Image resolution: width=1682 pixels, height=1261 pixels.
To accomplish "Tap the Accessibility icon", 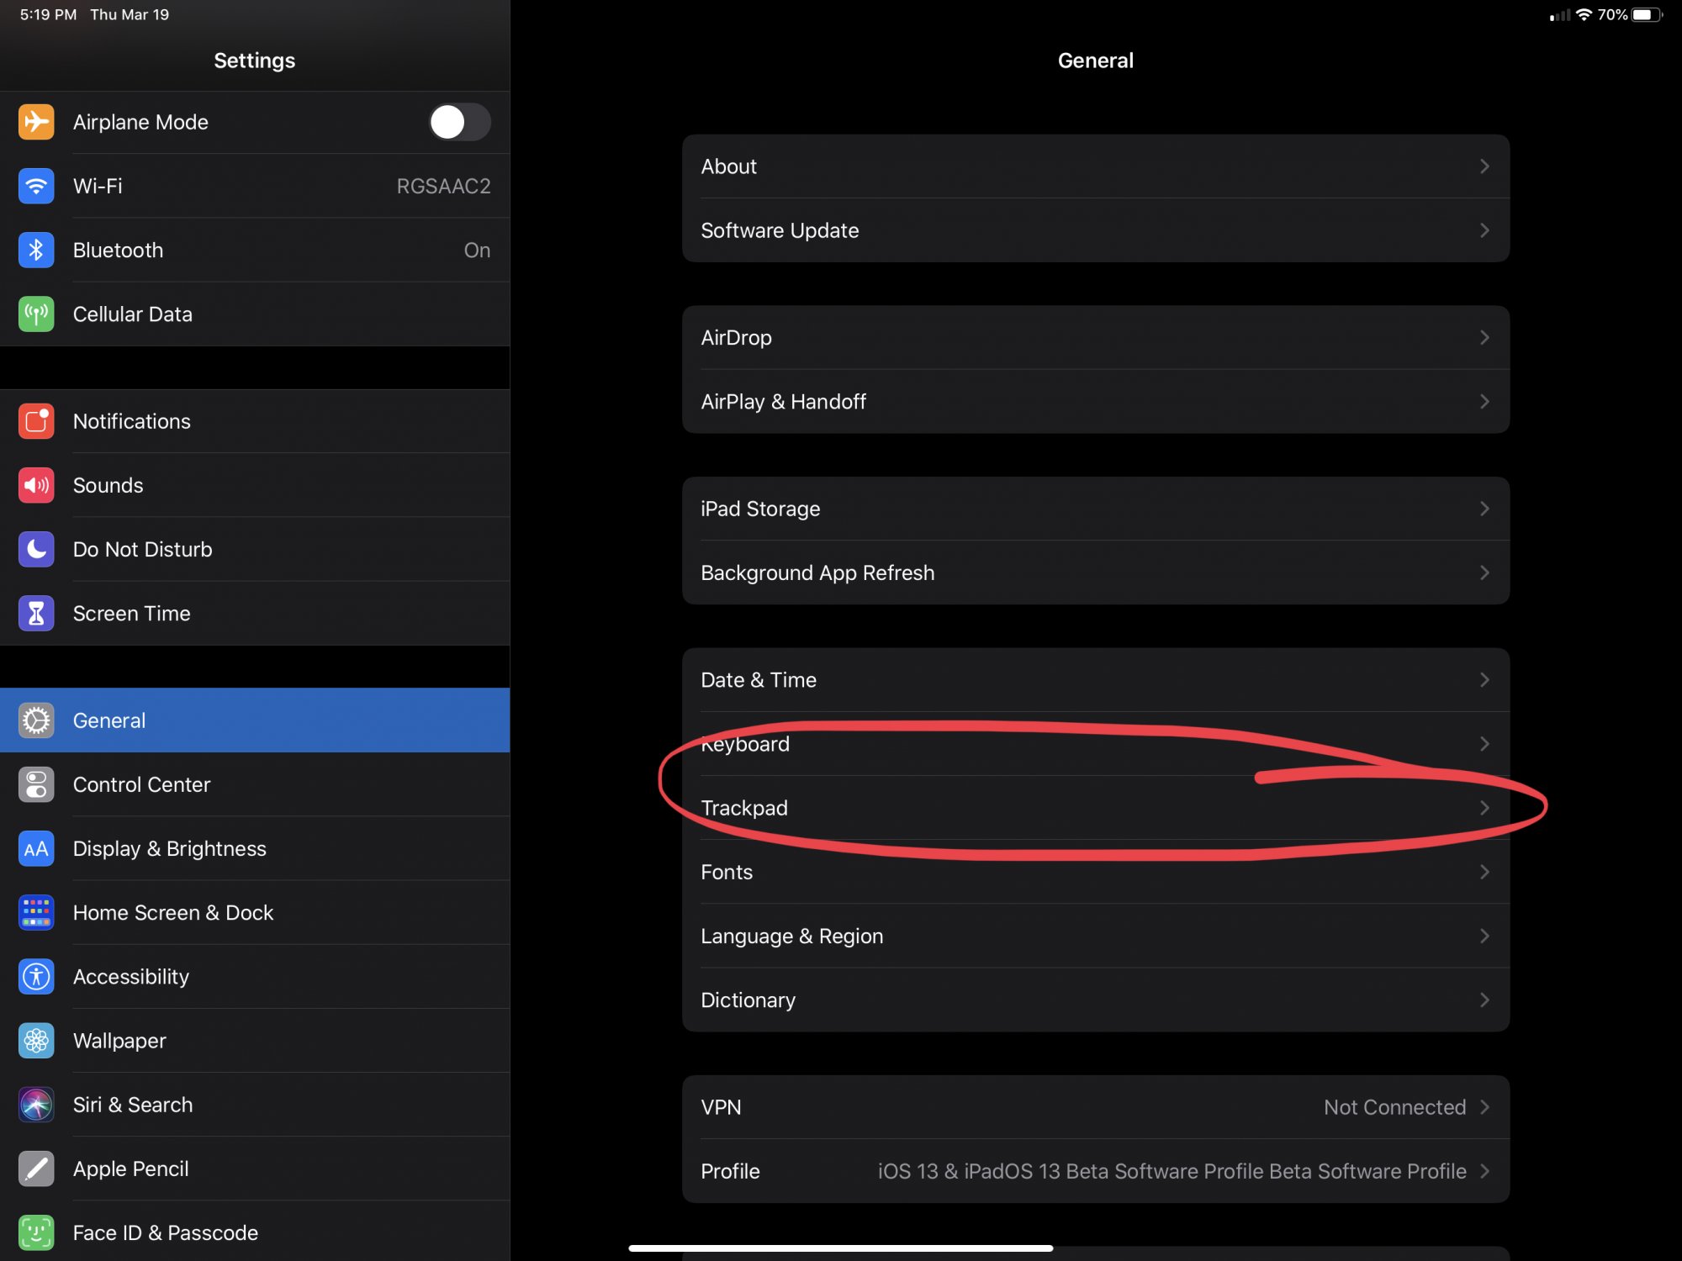I will point(36,976).
